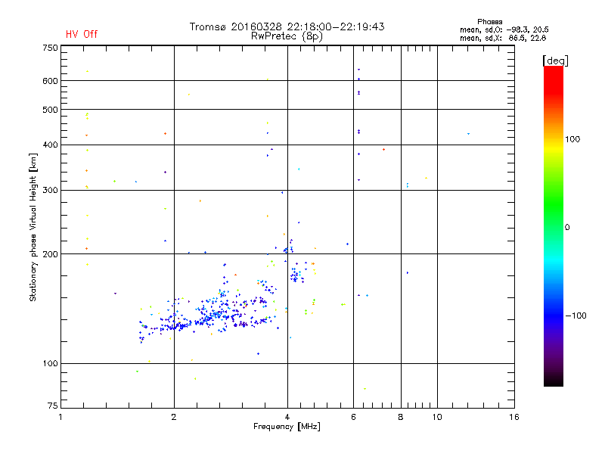Click the x-axis tick label '4'
Screen dimensions: 605x454
pyautogui.click(x=287, y=417)
